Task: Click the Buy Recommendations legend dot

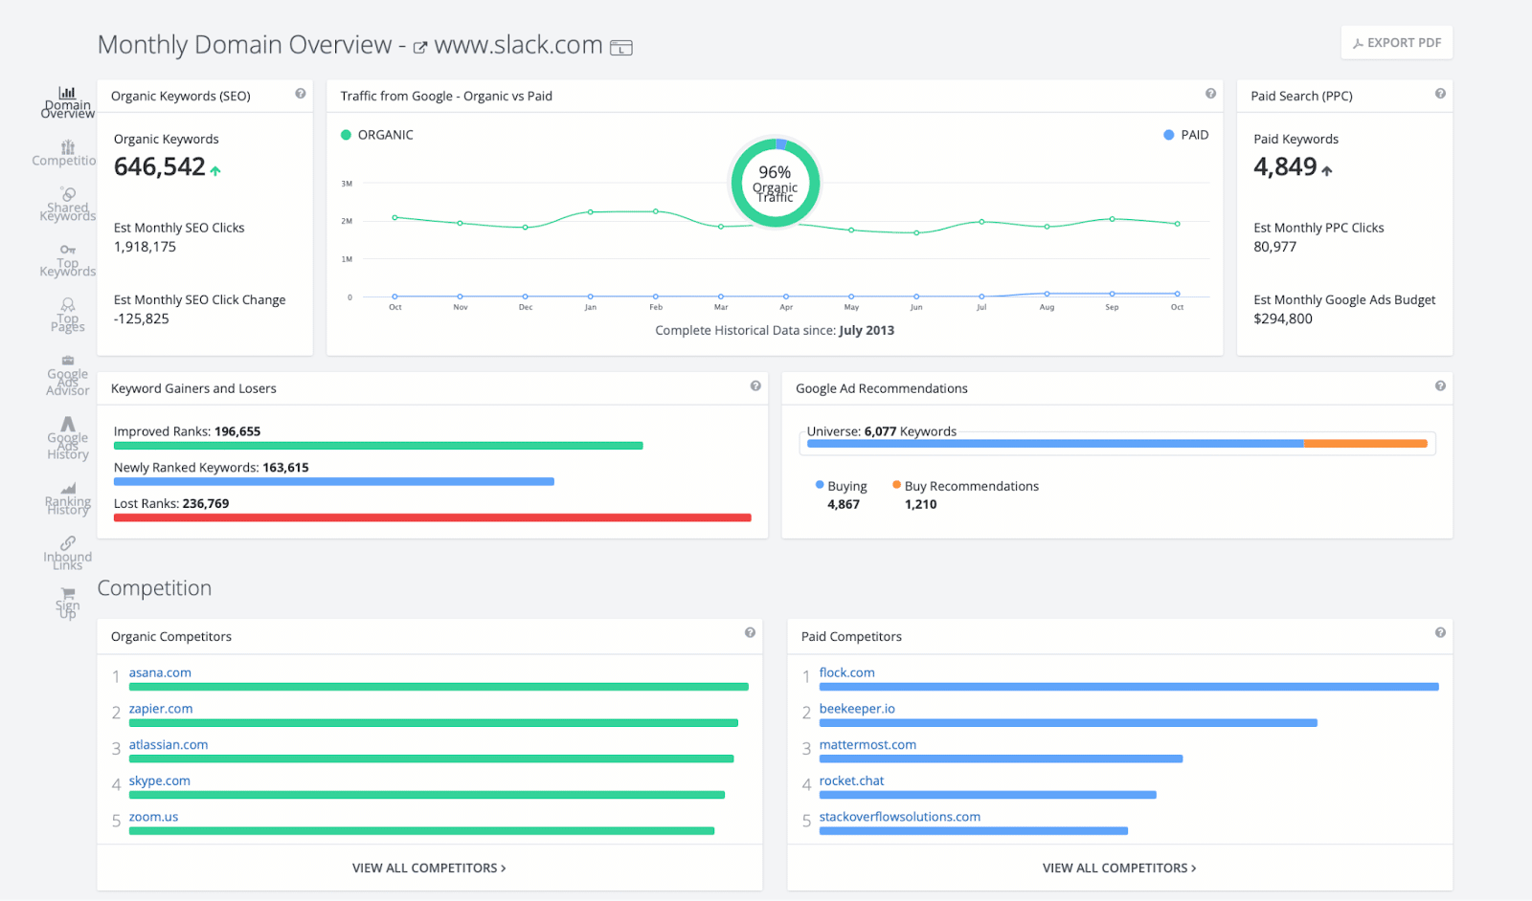Action: point(896,485)
